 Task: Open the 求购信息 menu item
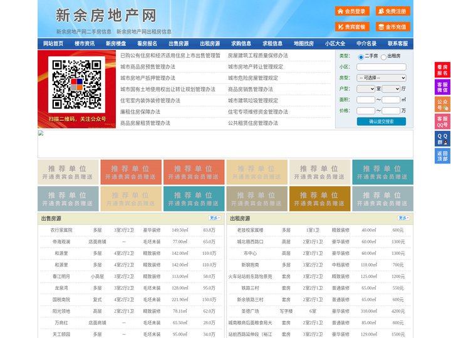(241, 44)
